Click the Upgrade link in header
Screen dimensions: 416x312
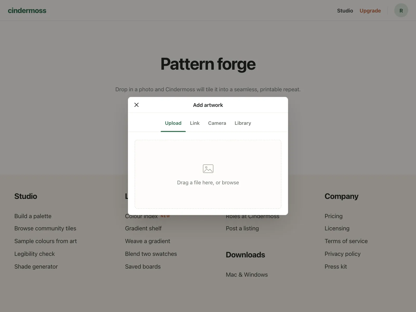(370, 11)
